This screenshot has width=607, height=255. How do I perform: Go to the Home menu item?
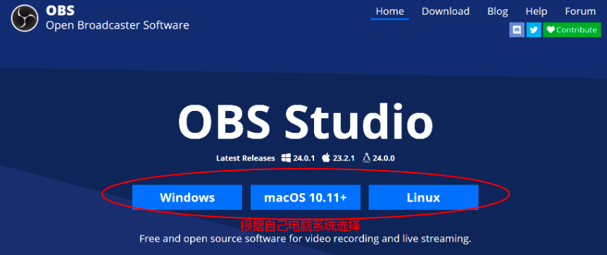pyautogui.click(x=390, y=11)
